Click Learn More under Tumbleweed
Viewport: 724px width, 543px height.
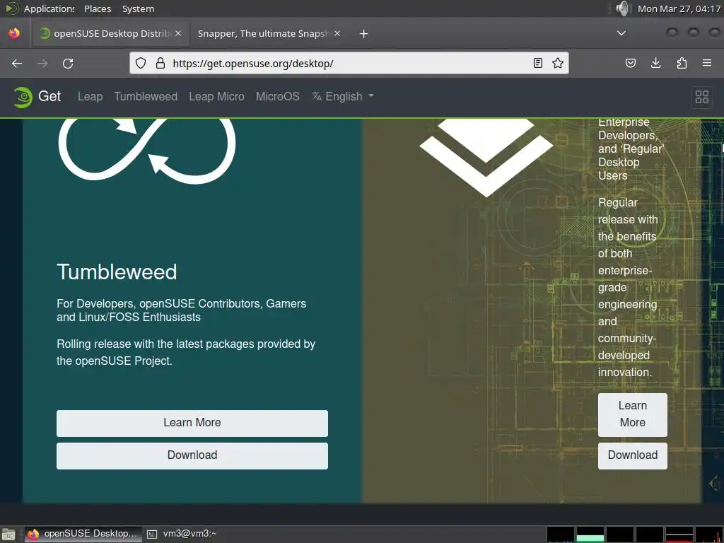tap(192, 423)
